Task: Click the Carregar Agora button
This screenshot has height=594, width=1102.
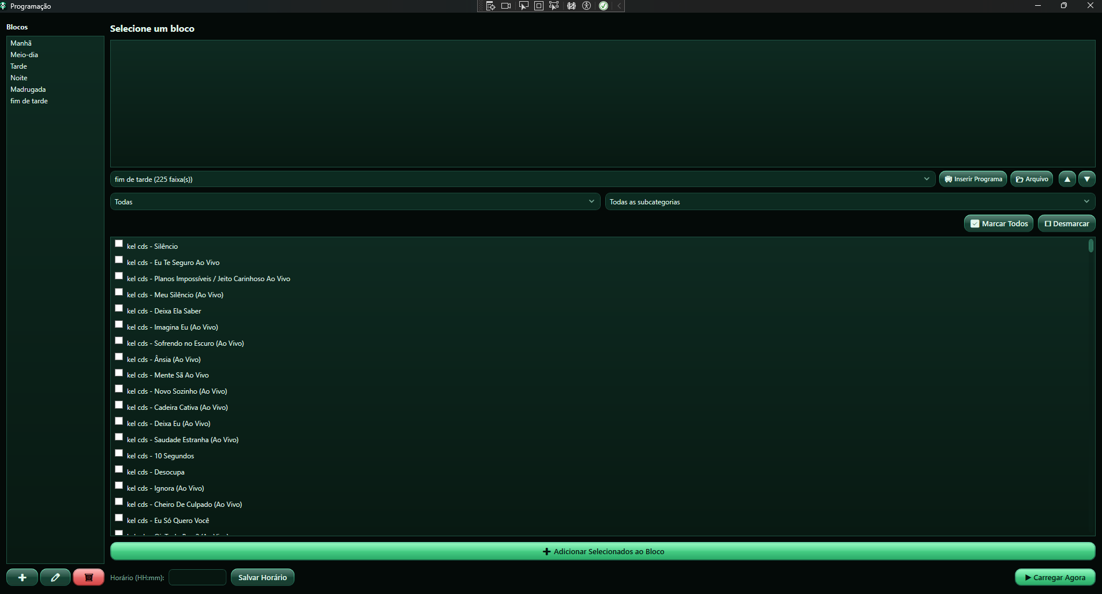Action: [x=1055, y=577]
